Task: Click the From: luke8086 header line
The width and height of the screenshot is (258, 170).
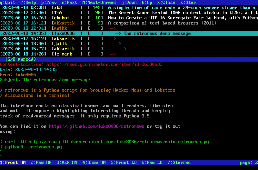Action: (18, 75)
